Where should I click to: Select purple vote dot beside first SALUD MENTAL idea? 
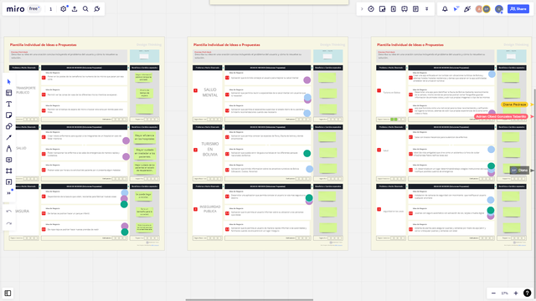307,80
